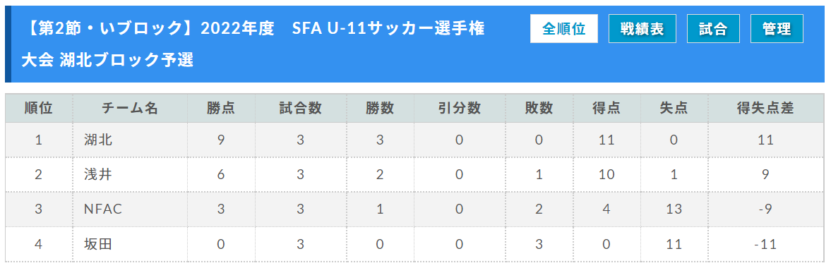Click the 試合数 column header
The width and height of the screenshot is (831, 268).
coord(301,108)
